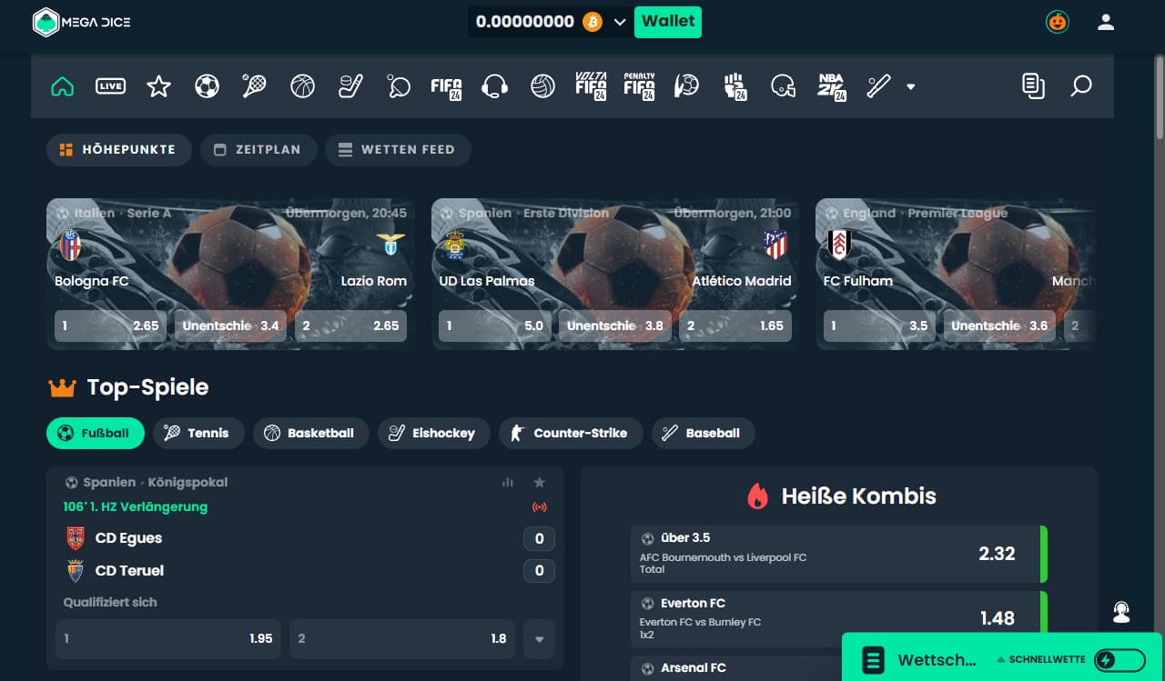1165x681 pixels.
Task: Select Tennis top games filter
Action: click(198, 434)
